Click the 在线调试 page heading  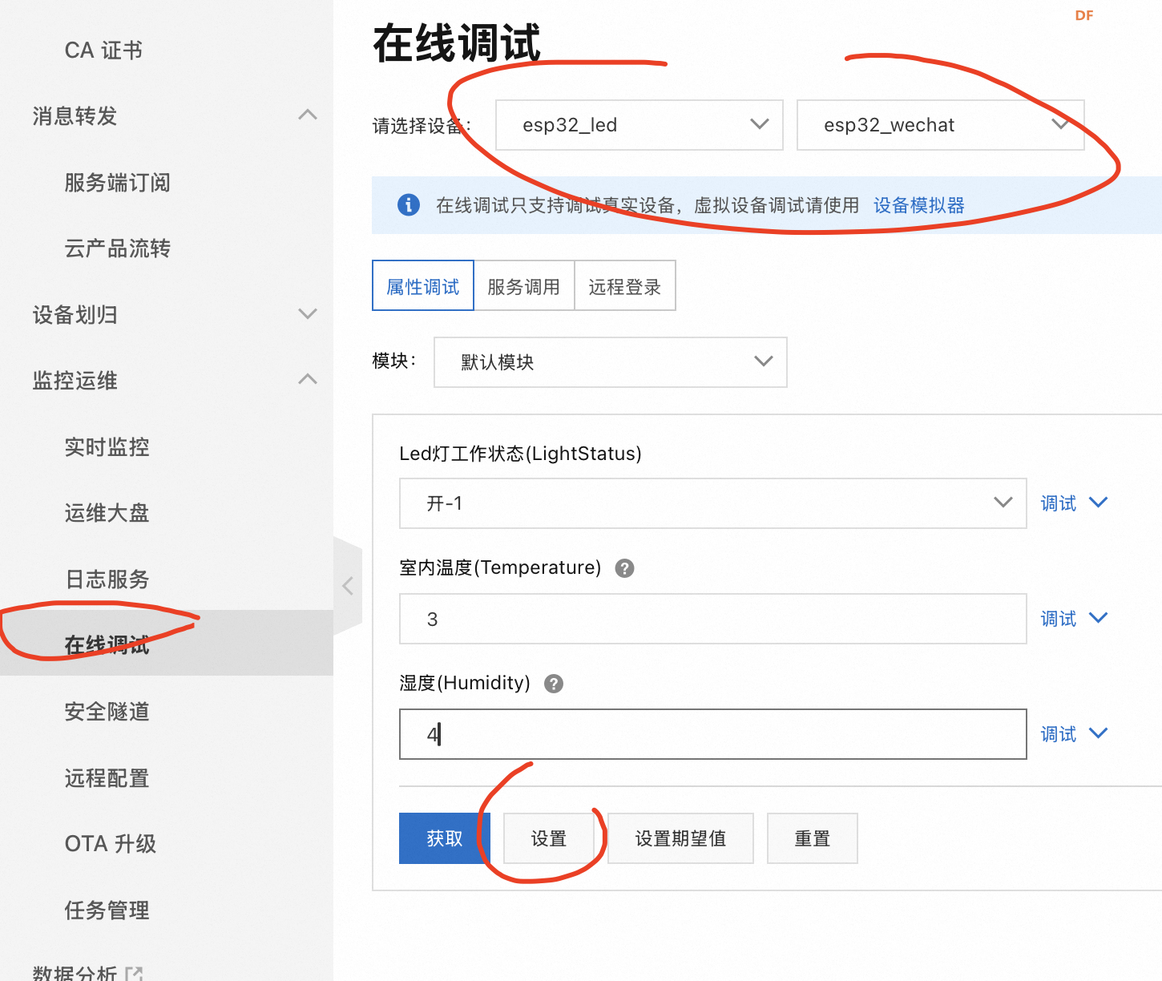[457, 43]
